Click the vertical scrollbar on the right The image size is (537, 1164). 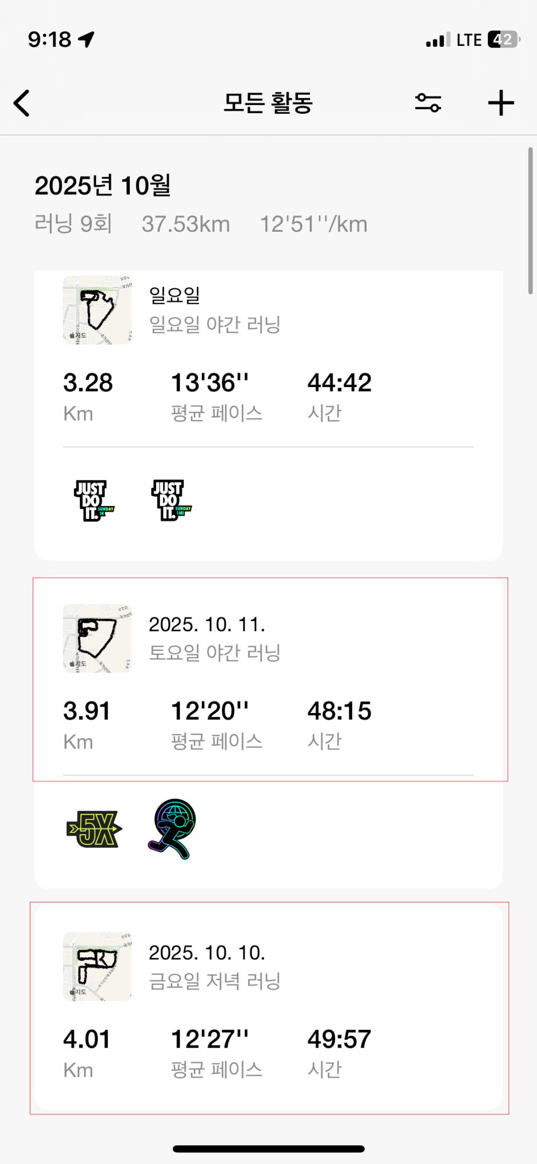(531, 221)
